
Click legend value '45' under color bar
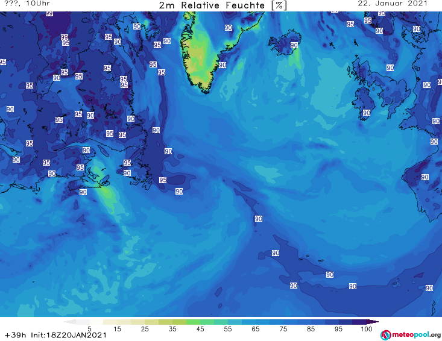[x=200, y=328]
